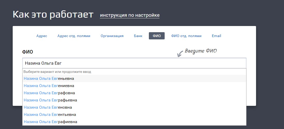The height and width of the screenshot is (129, 284).
Task: Go to the Банк tab
Action: (138, 36)
